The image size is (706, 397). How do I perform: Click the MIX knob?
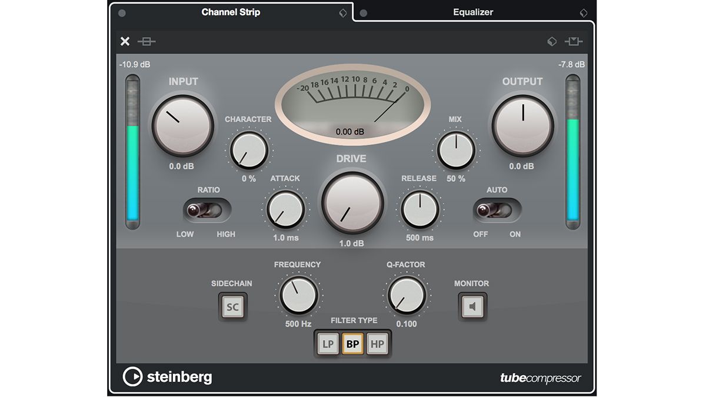point(456,150)
